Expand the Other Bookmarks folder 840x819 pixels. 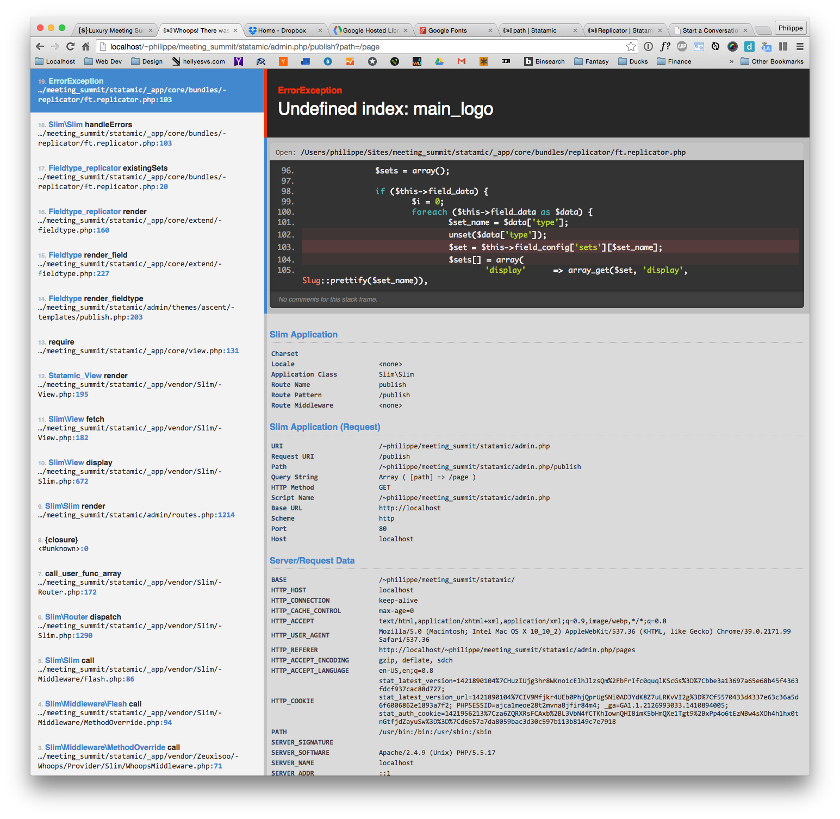coord(771,61)
